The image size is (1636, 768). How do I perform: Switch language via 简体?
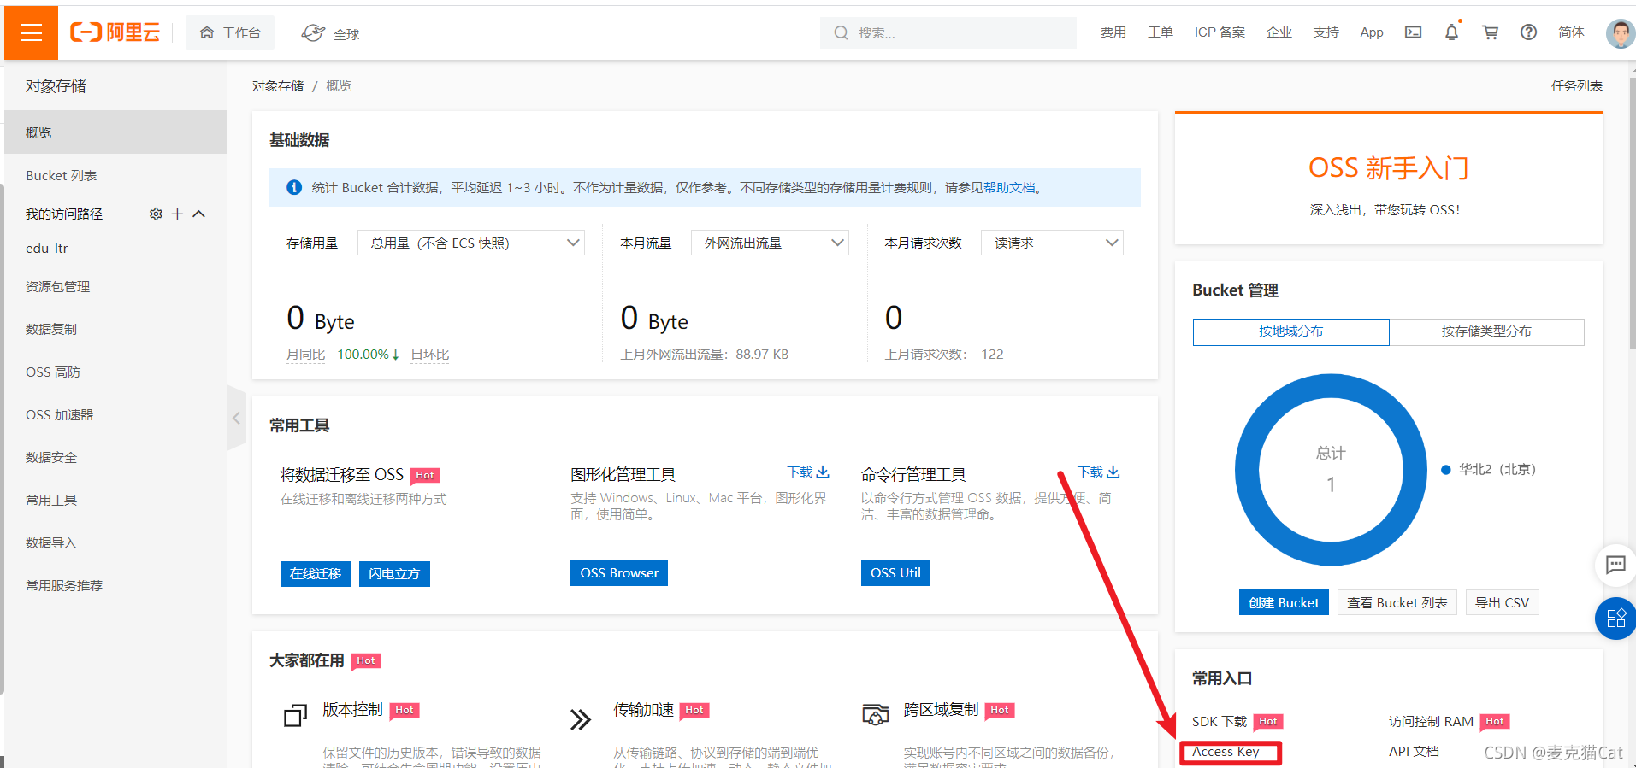1571,32
